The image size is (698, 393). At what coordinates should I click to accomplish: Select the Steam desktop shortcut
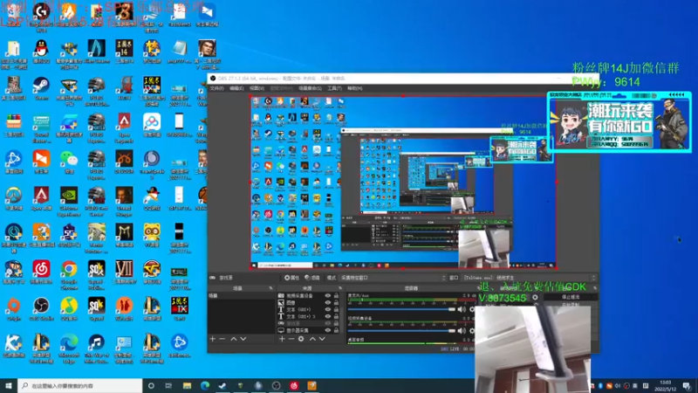[41, 88]
